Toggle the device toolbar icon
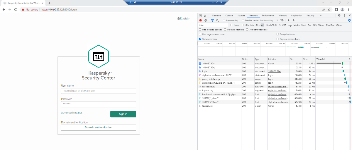 (x=205, y=15)
